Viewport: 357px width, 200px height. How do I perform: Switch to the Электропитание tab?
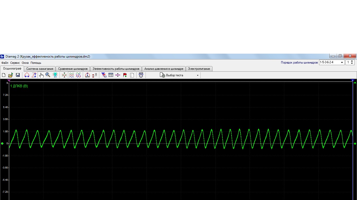199,69
